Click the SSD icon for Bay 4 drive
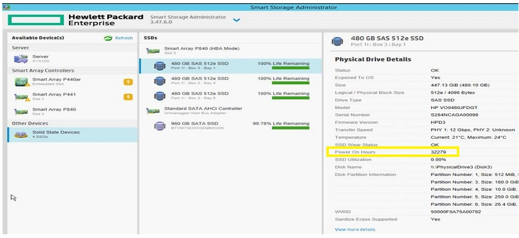The height and width of the screenshot is (238, 519). [159, 81]
